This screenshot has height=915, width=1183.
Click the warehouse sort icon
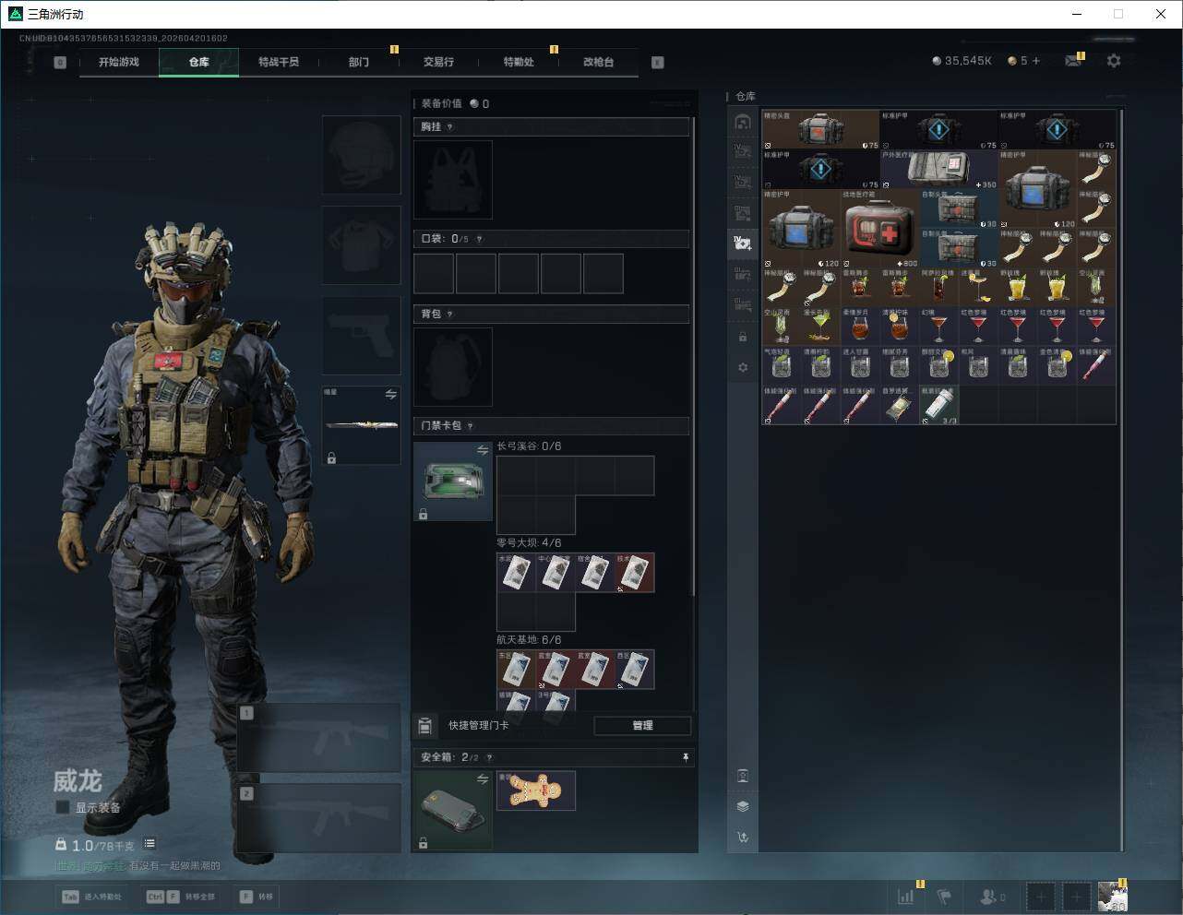[743, 838]
